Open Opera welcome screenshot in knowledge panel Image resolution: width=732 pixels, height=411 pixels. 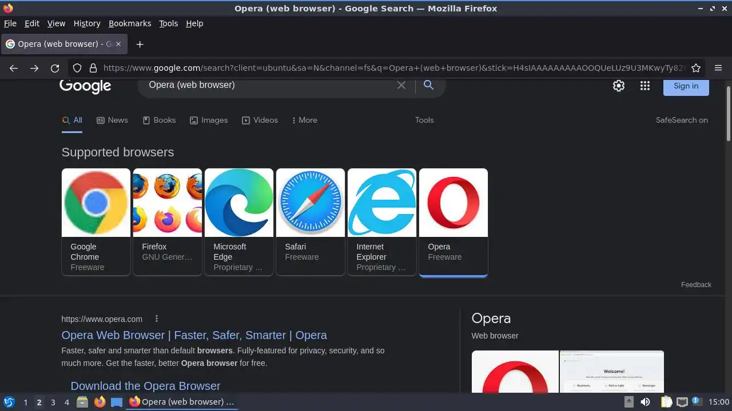pyautogui.click(x=612, y=372)
